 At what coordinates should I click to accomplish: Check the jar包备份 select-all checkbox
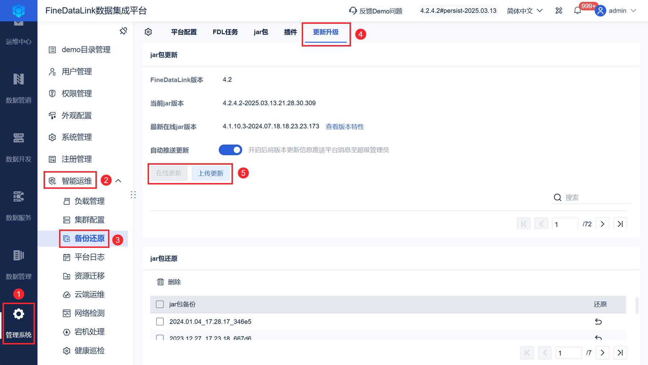pyautogui.click(x=160, y=304)
